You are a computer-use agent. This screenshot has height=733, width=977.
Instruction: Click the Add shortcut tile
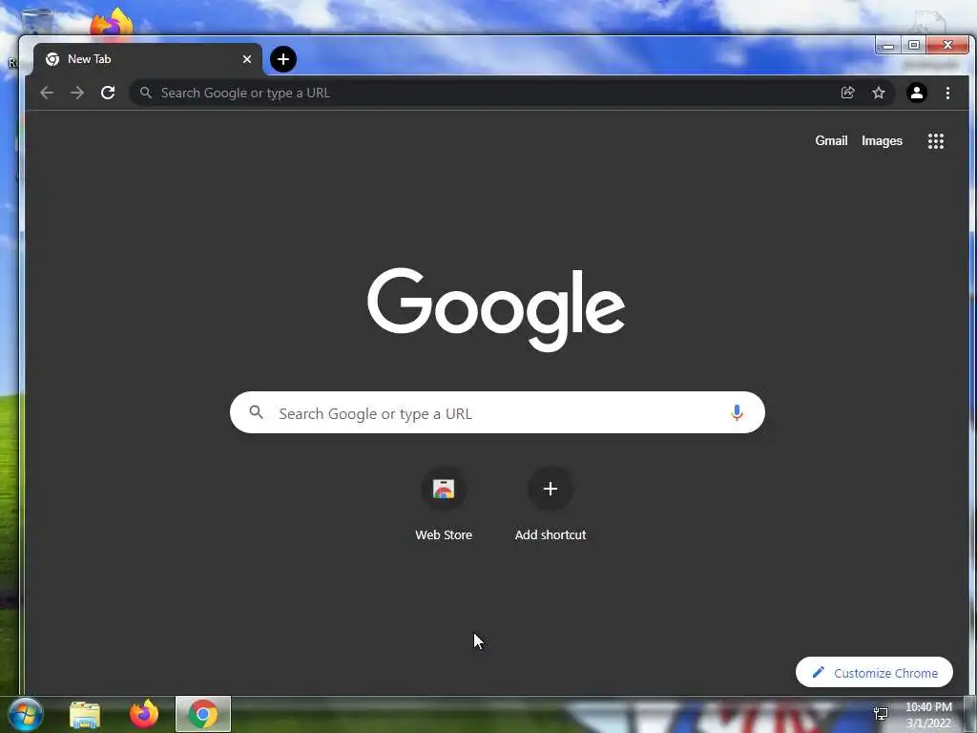[551, 504]
